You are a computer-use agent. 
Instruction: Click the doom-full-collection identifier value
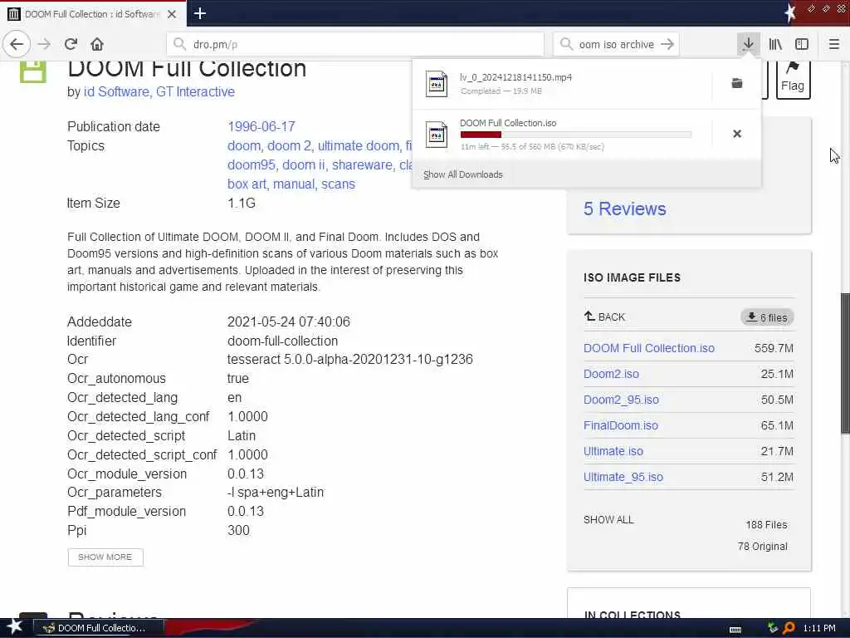coord(282,341)
